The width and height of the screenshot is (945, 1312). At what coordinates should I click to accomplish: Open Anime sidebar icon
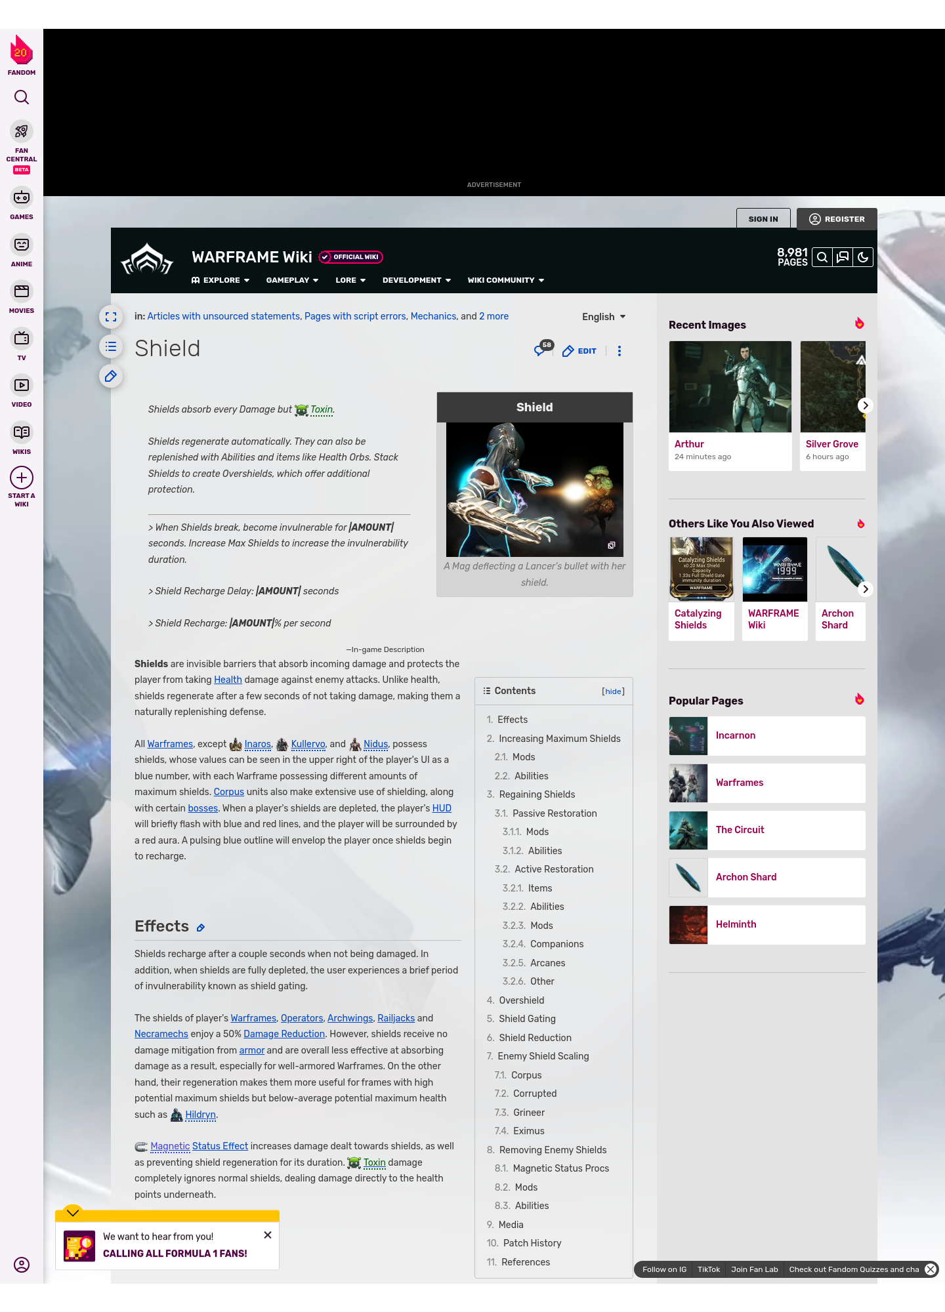pos(22,245)
